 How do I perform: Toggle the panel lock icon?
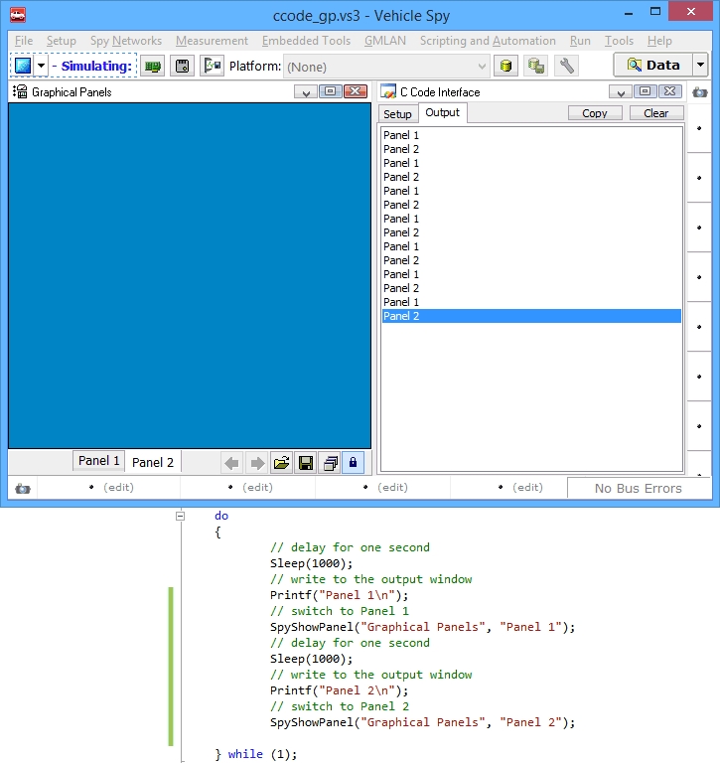click(354, 463)
